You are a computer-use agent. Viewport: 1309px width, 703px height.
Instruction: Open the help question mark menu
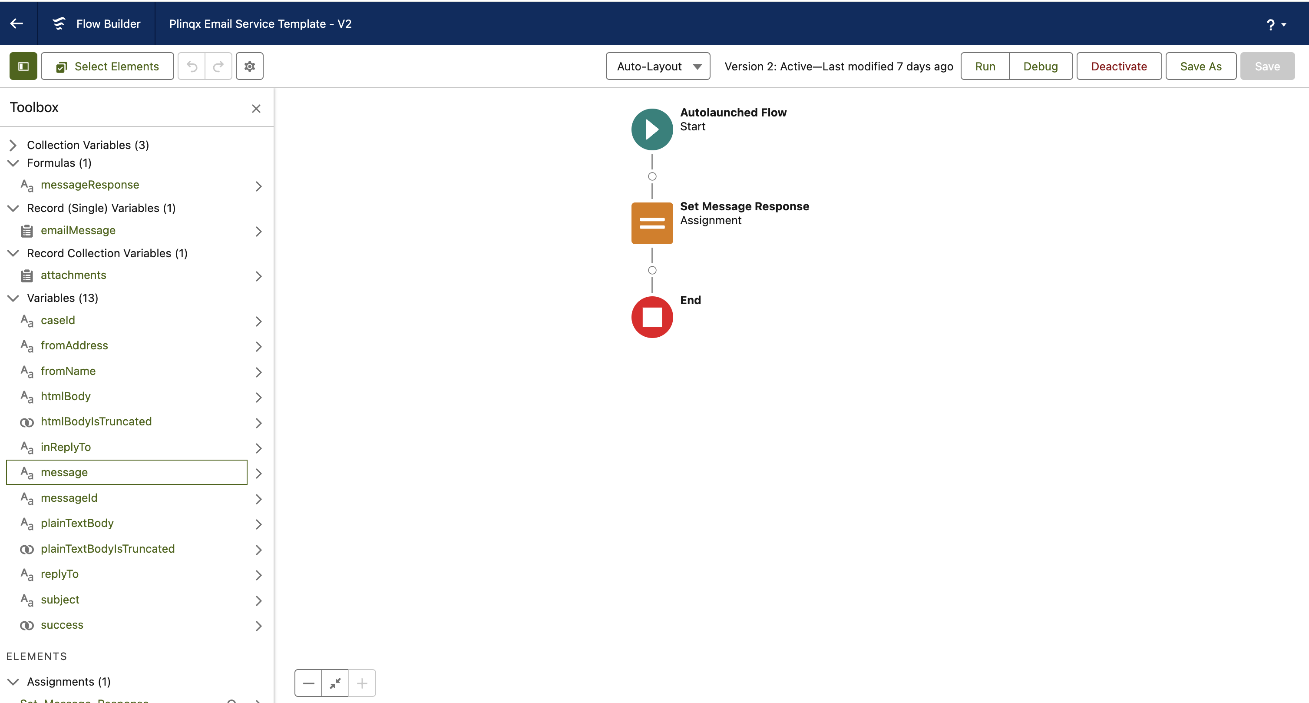pos(1276,24)
